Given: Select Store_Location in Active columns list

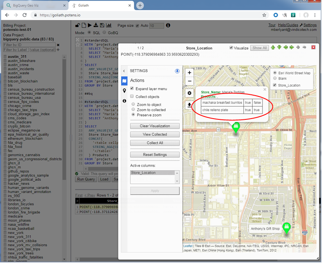Looking at the screenshot, I should [144, 173].
